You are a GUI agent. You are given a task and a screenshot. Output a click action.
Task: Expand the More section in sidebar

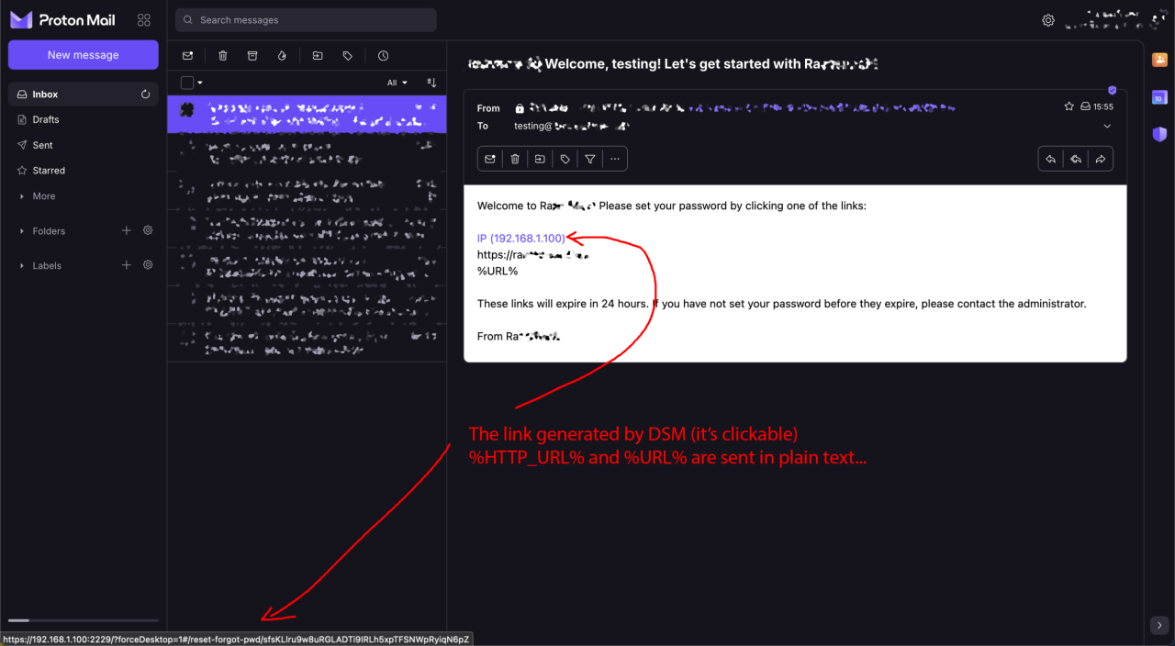[43, 196]
